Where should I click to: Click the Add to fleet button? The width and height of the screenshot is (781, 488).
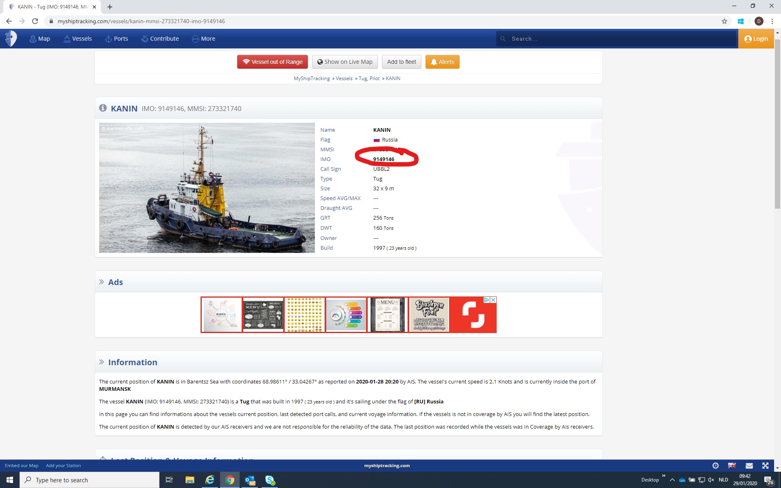point(401,62)
